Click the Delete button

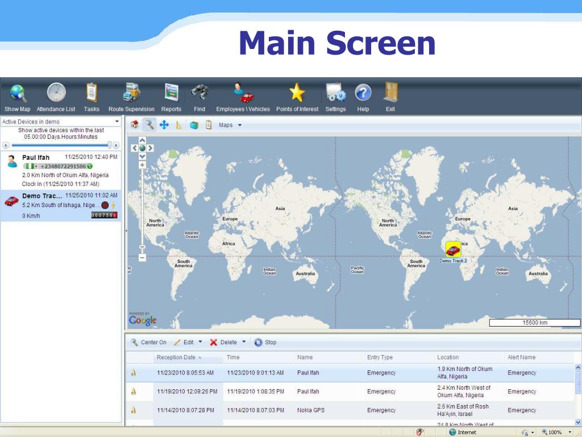click(x=223, y=342)
